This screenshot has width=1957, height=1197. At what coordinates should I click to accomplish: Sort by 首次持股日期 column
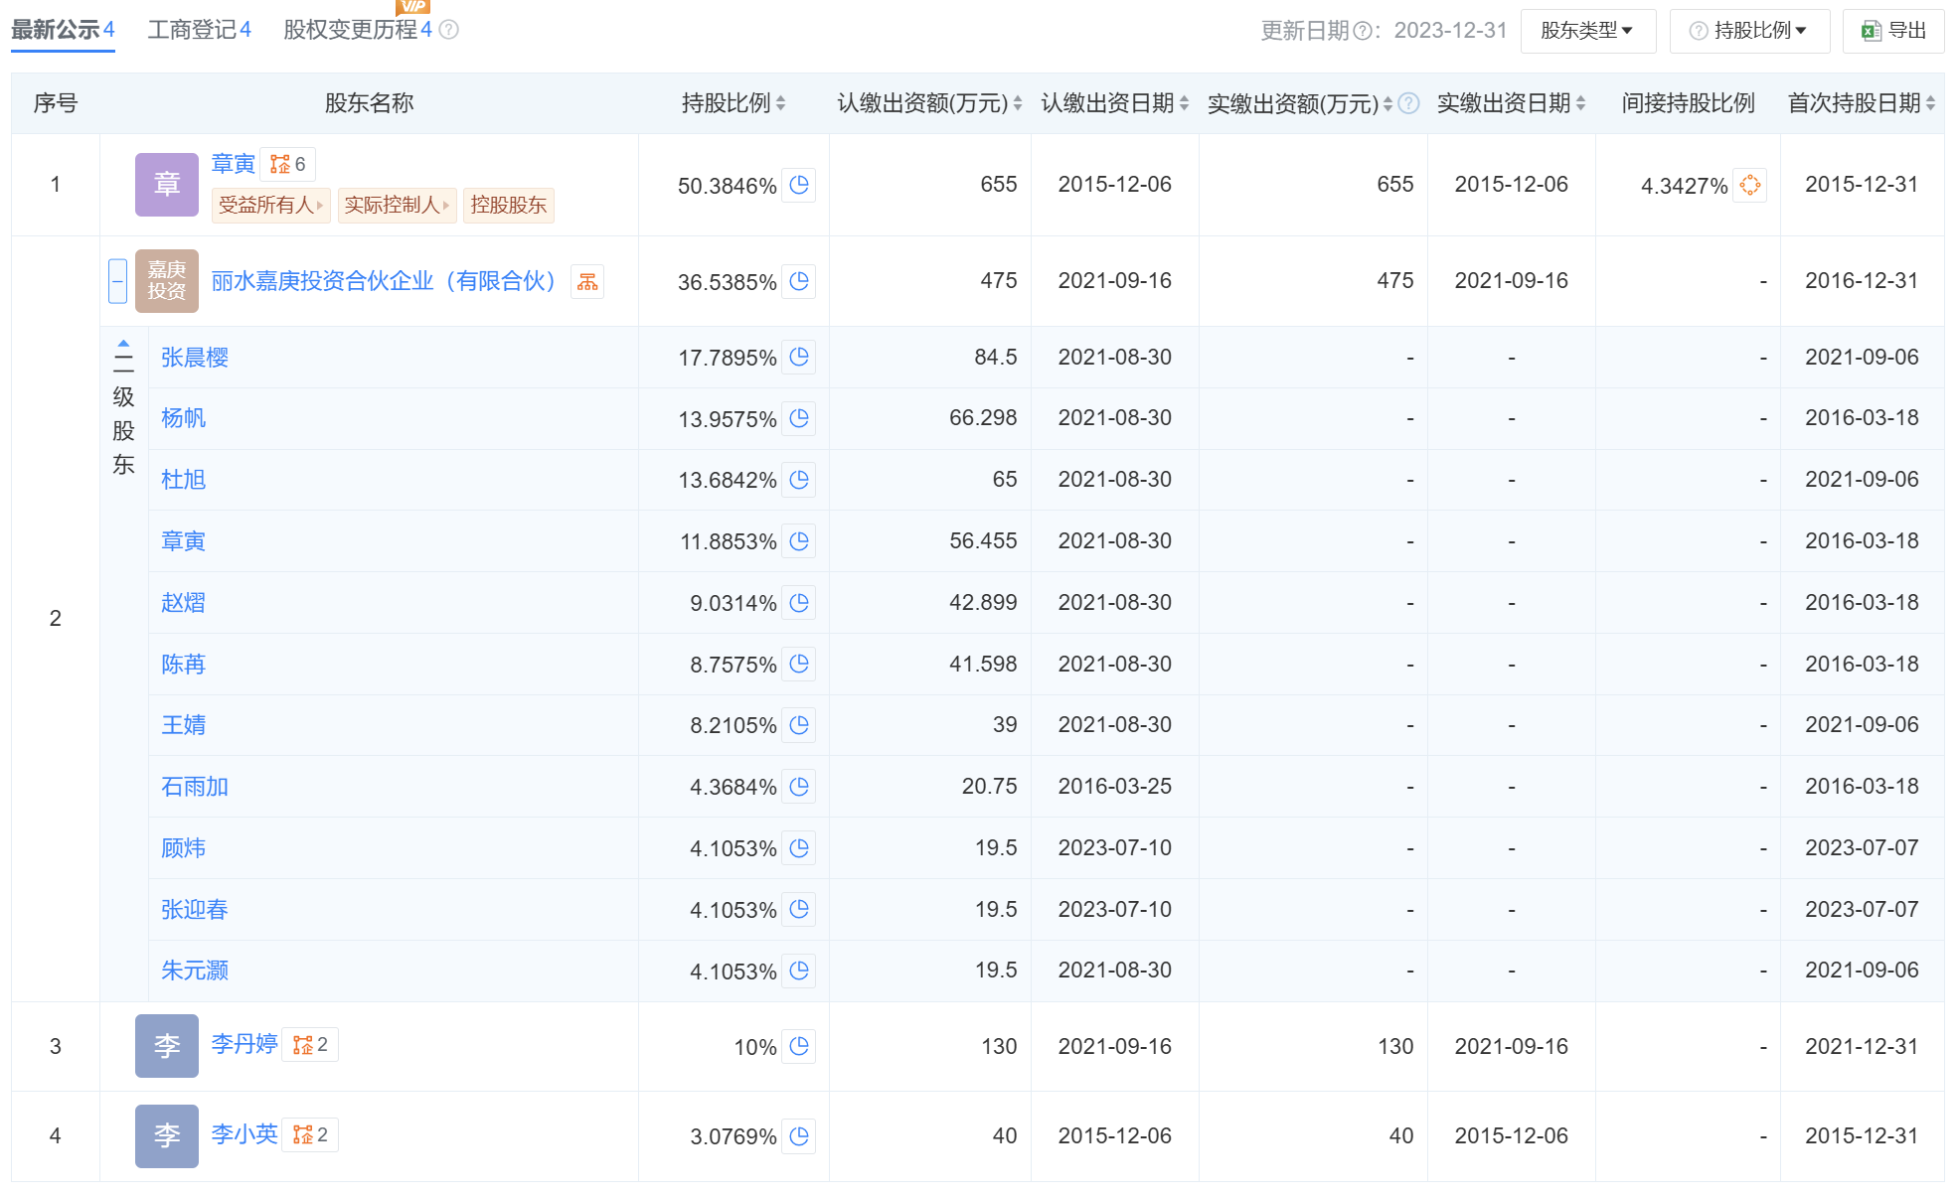coord(1861,103)
